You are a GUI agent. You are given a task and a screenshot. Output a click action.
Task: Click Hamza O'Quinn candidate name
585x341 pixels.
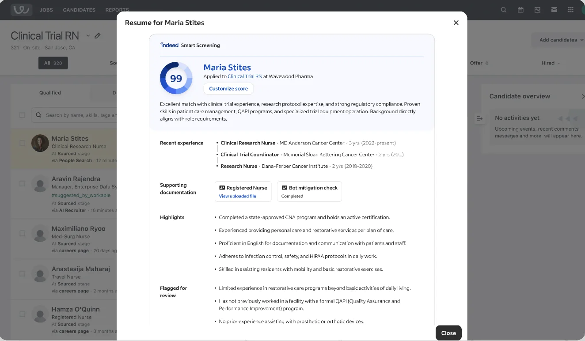point(76,309)
